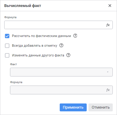Tick the Изменять данные другого факта checkbox
Viewport: 117px width, 115px height.
coord(7,56)
